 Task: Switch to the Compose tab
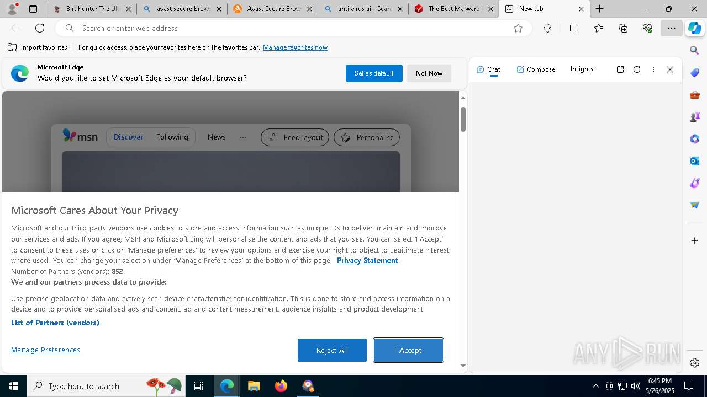click(x=536, y=69)
